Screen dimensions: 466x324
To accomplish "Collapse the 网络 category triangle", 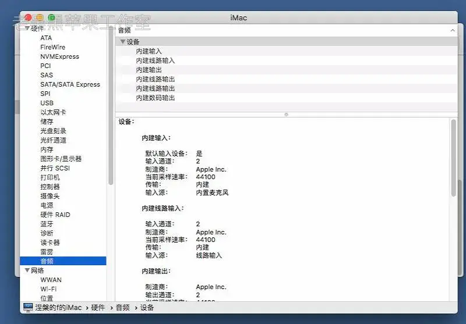I will point(27,270).
